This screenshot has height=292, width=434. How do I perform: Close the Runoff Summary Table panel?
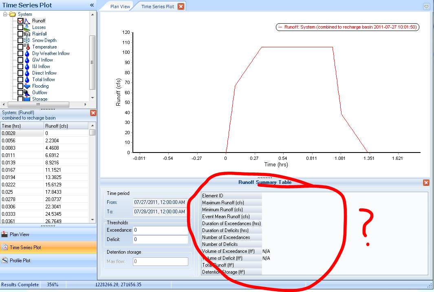[426, 183]
